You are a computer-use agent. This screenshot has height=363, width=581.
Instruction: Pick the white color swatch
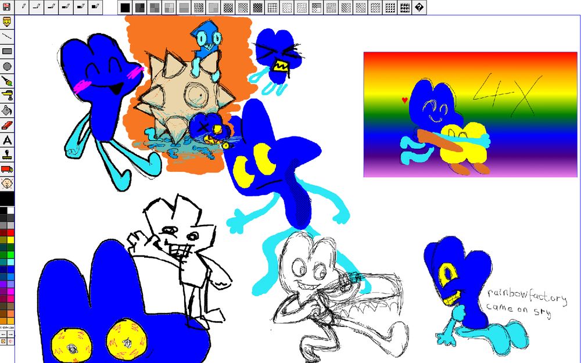coord(10,210)
